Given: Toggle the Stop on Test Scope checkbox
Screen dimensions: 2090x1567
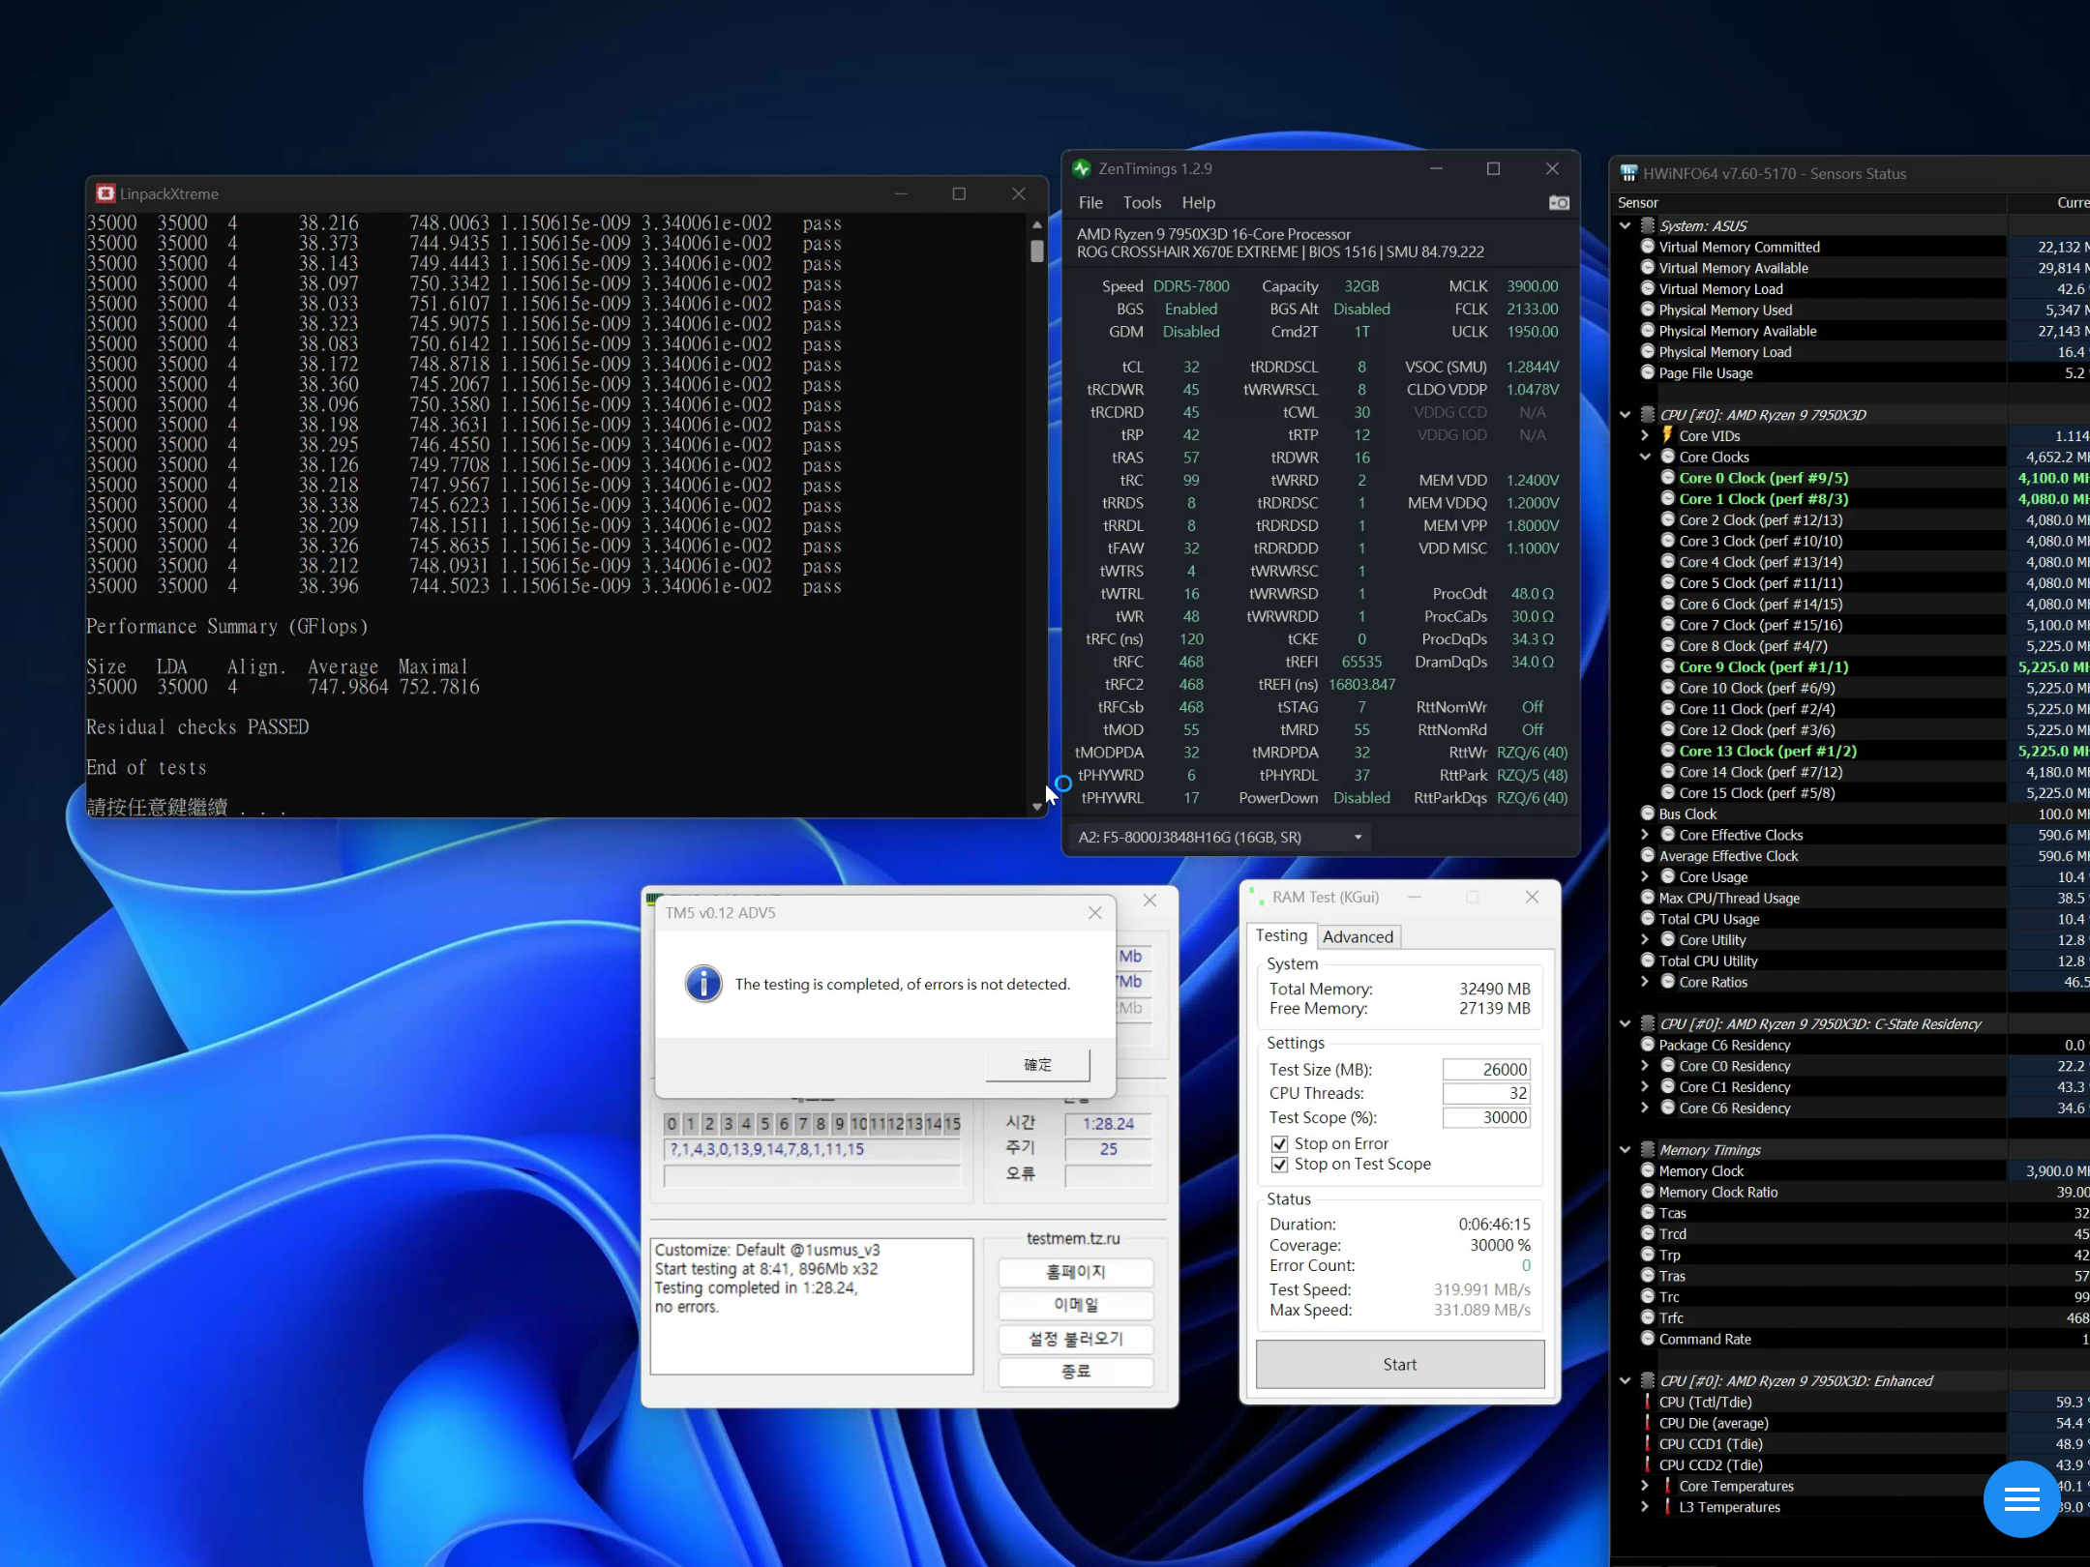Looking at the screenshot, I should [x=1279, y=1165].
